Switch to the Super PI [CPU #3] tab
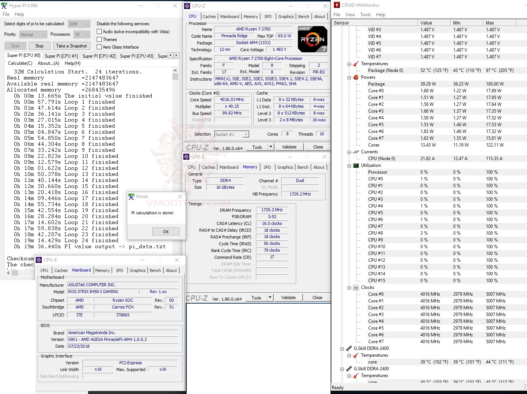 pyautogui.click(x=137, y=56)
